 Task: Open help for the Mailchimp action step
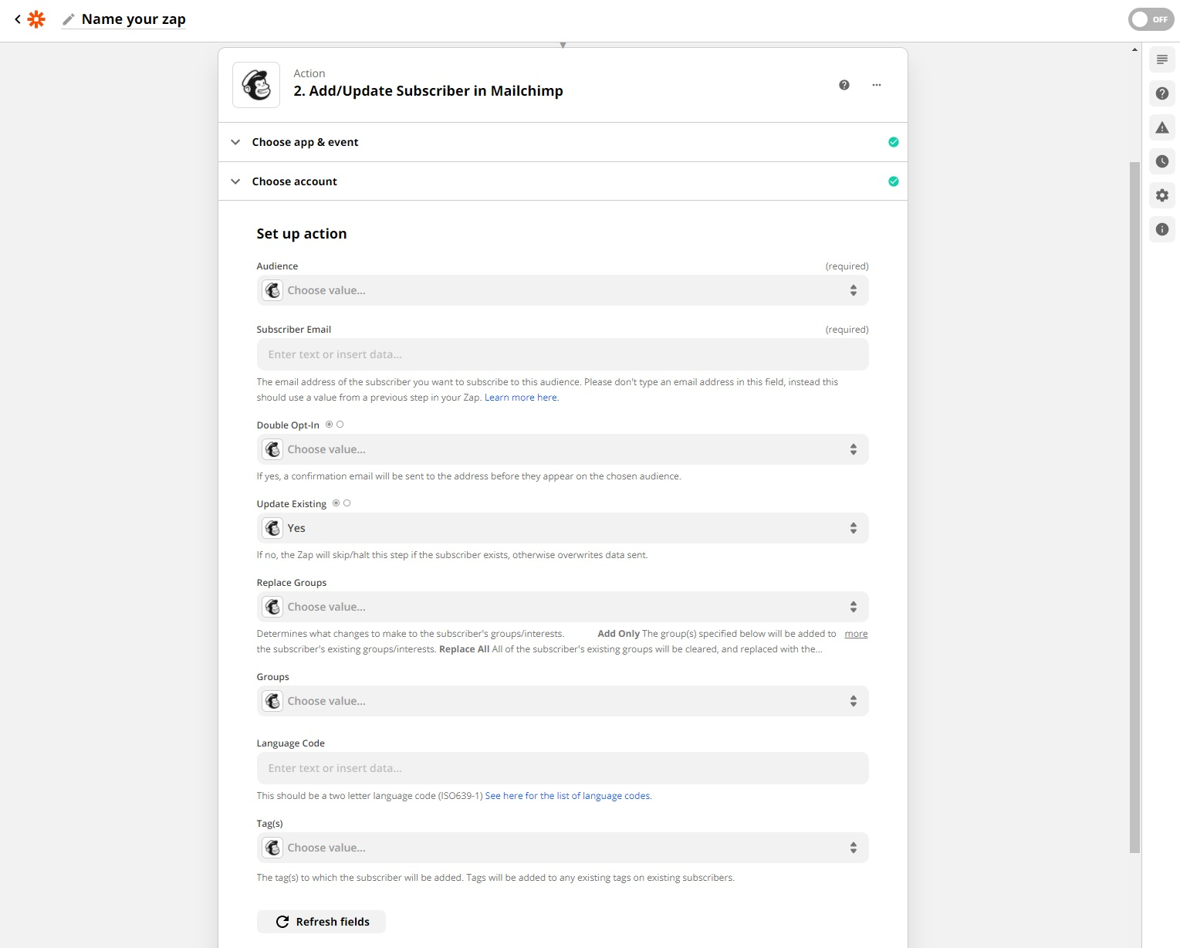click(x=844, y=85)
